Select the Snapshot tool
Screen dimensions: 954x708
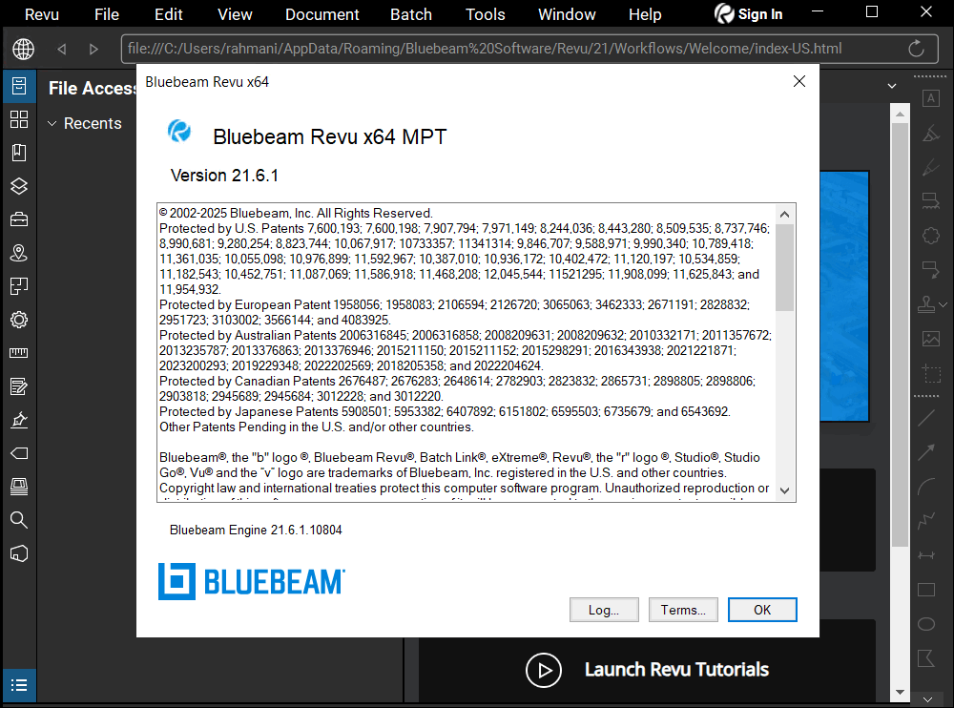[x=930, y=372]
